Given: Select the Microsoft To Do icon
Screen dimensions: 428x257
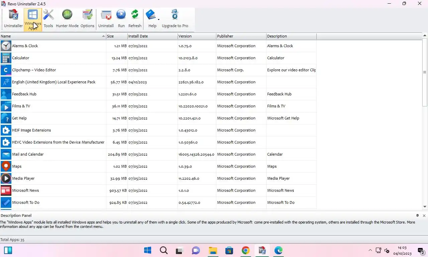Looking at the screenshot, I should tap(6, 202).
